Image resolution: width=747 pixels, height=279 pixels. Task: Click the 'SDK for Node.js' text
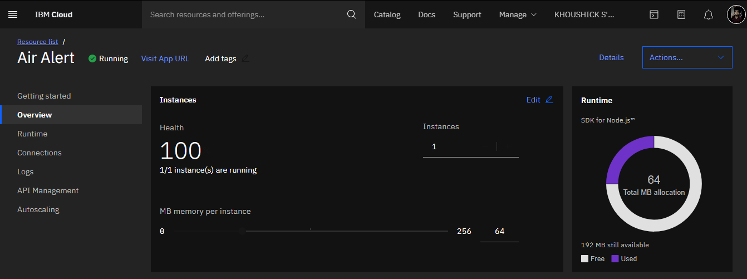click(x=609, y=120)
